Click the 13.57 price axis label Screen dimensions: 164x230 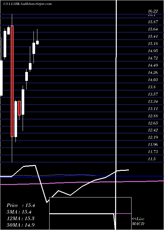point(153,94)
